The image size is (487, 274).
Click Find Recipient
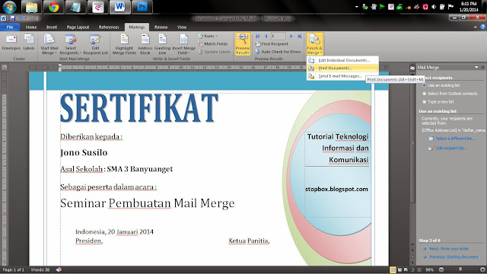272,44
